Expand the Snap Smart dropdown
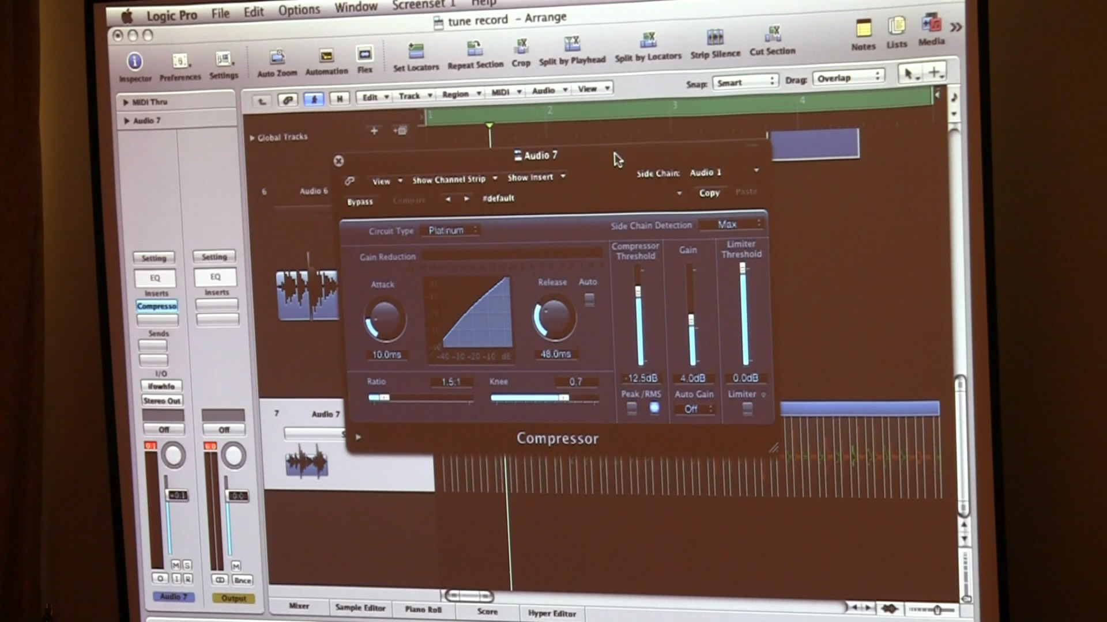This screenshot has width=1107, height=622. 745,82
